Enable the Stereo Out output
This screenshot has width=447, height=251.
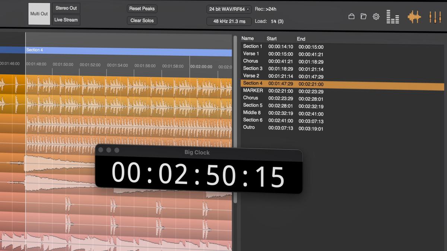(x=66, y=8)
